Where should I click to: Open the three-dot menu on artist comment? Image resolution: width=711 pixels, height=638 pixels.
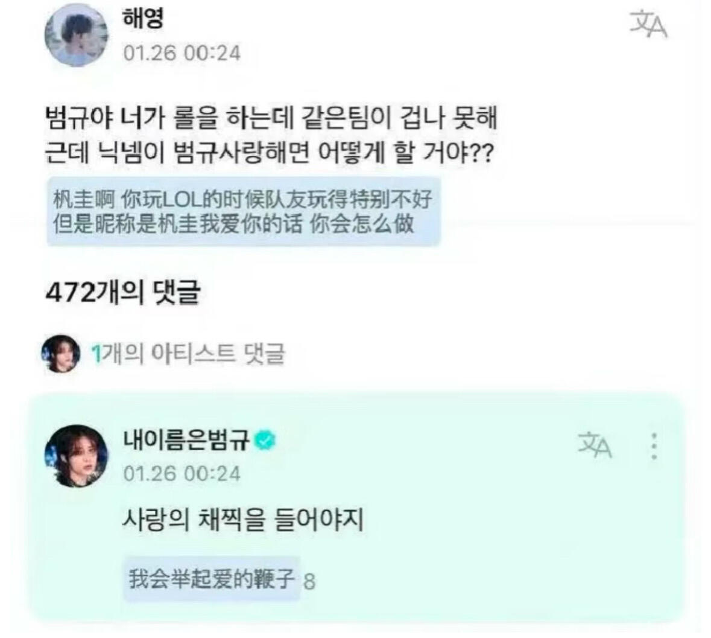coord(654,445)
